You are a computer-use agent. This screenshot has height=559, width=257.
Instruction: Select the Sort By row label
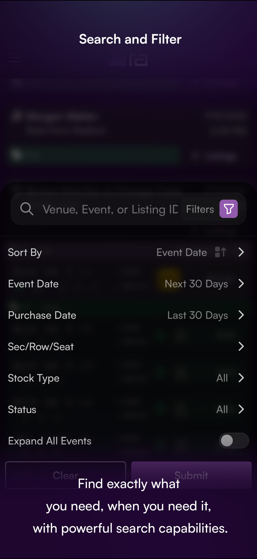click(25, 252)
